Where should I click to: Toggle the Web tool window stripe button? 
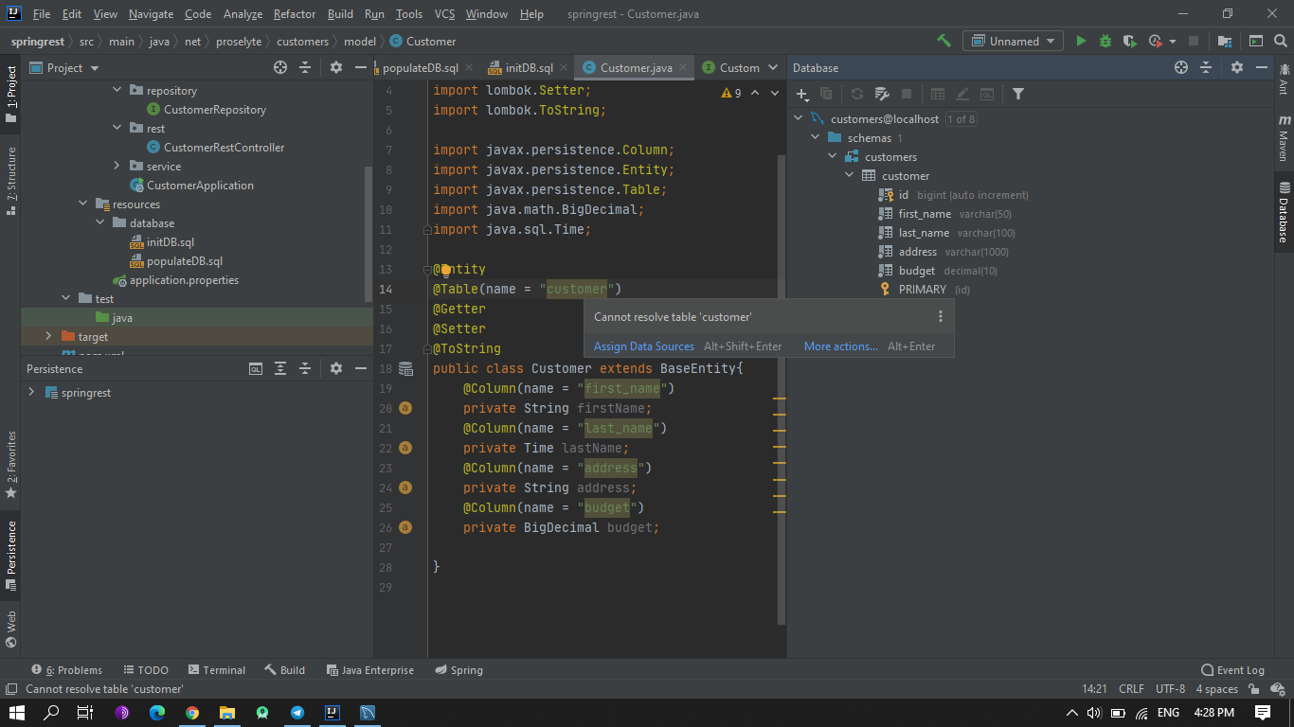point(10,629)
